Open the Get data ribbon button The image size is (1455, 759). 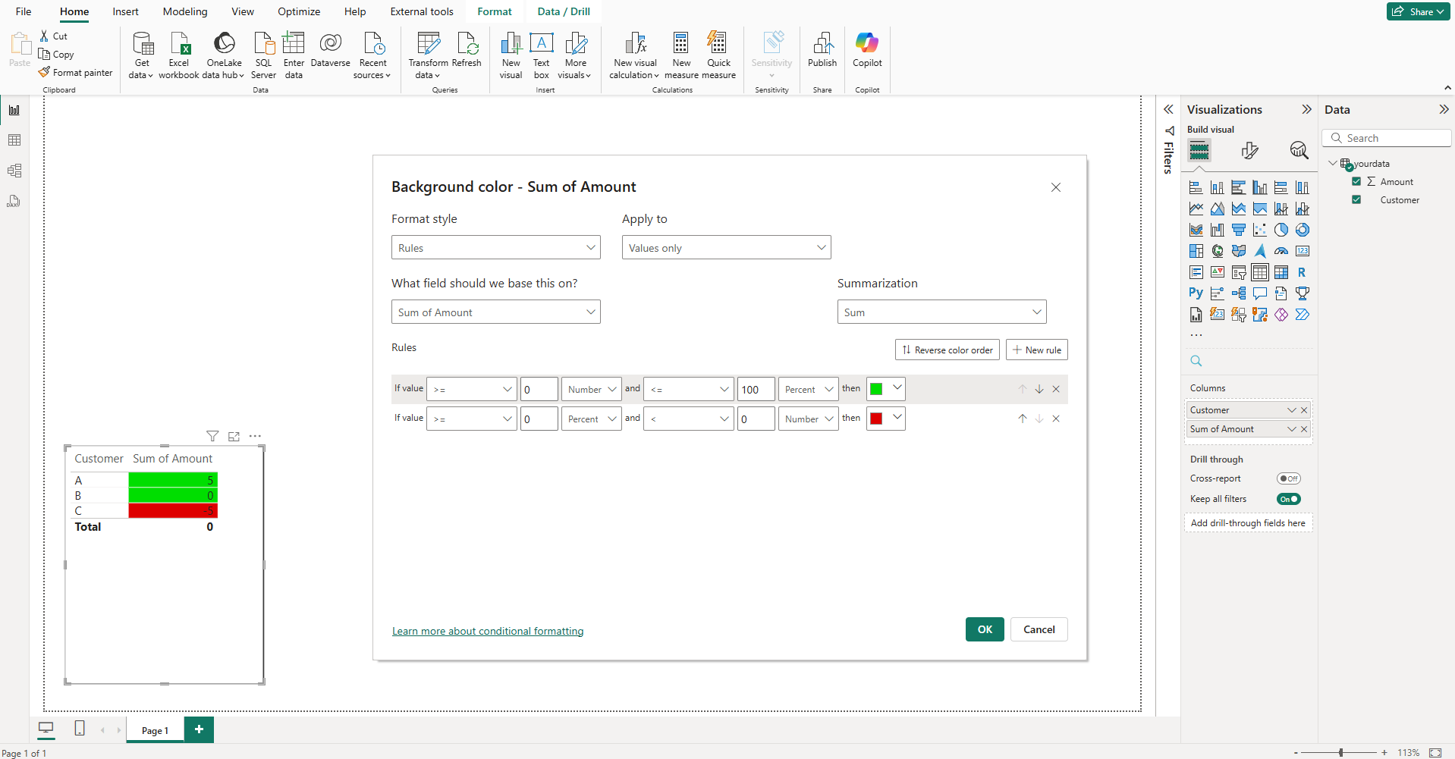point(141,55)
